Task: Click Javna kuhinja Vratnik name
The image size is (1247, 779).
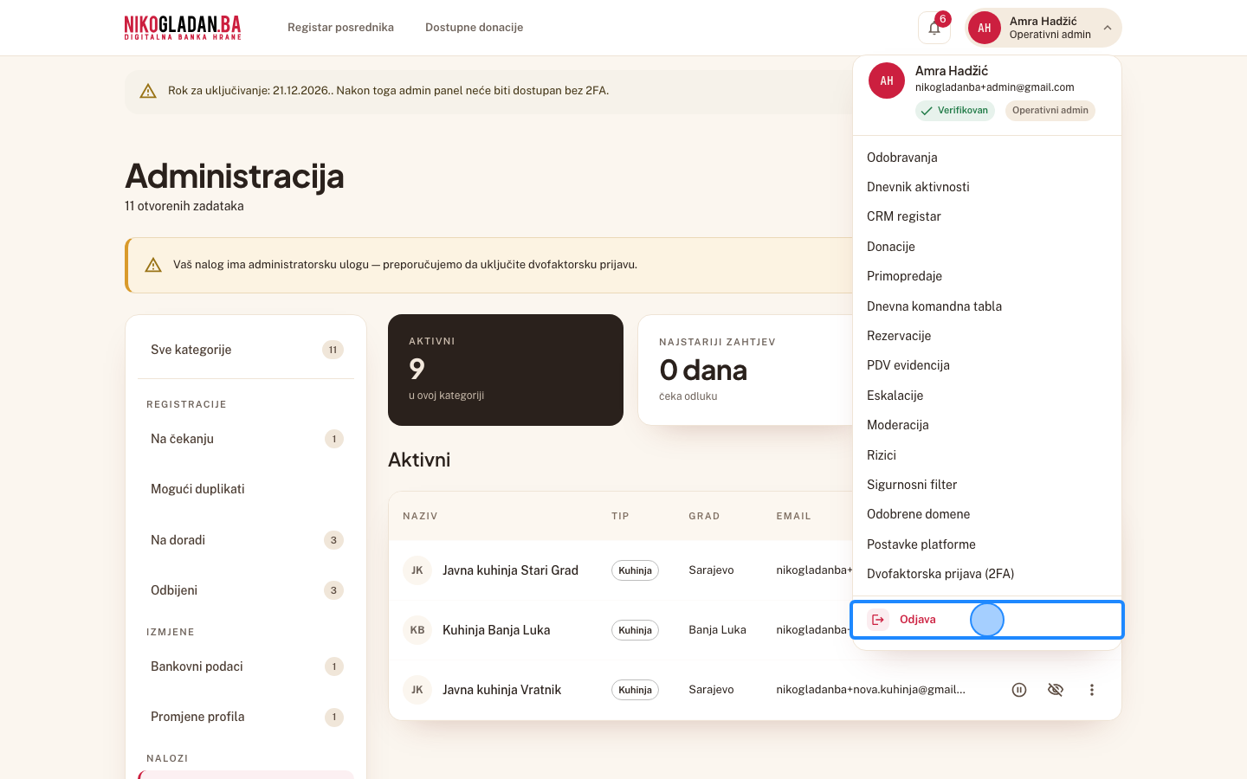Action: (501, 690)
